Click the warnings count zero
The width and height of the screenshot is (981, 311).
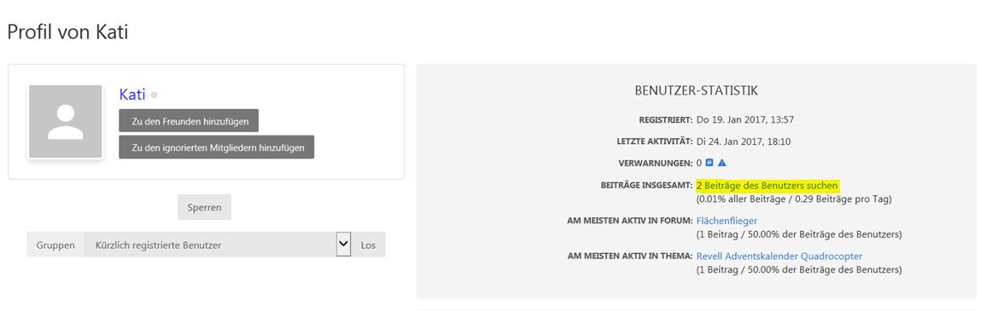[699, 163]
